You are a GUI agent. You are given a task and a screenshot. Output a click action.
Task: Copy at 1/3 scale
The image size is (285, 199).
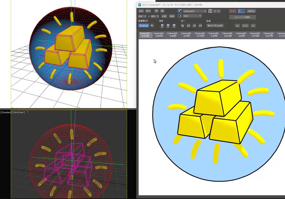click(194, 26)
